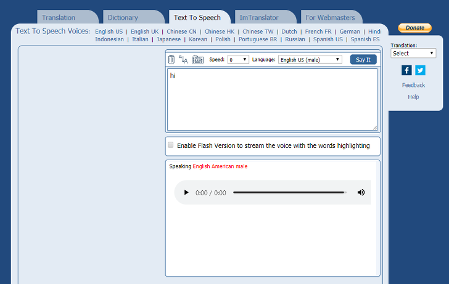The image size is (449, 284).
Task: Choose the French FR voice link
Action: (318, 32)
